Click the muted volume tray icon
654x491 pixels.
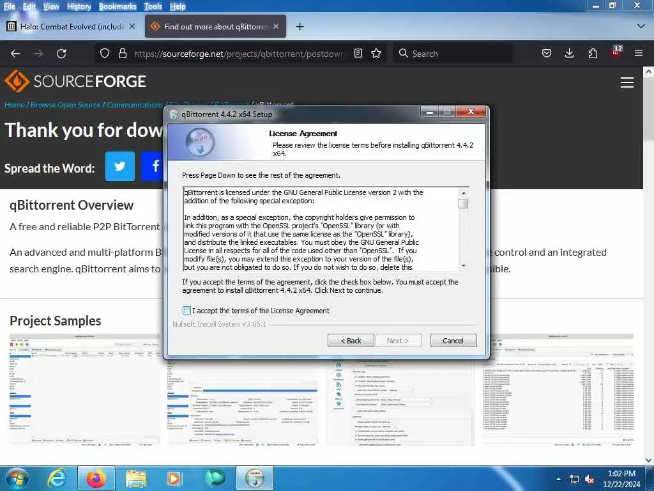[x=589, y=479]
